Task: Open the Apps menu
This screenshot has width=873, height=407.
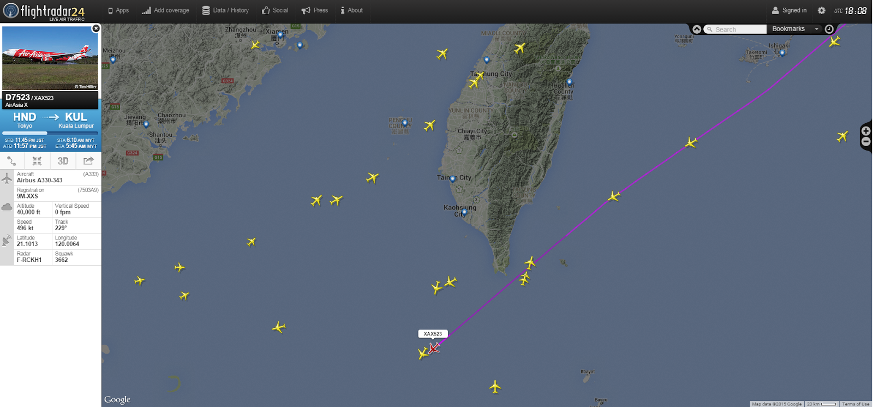Action: pos(118,10)
